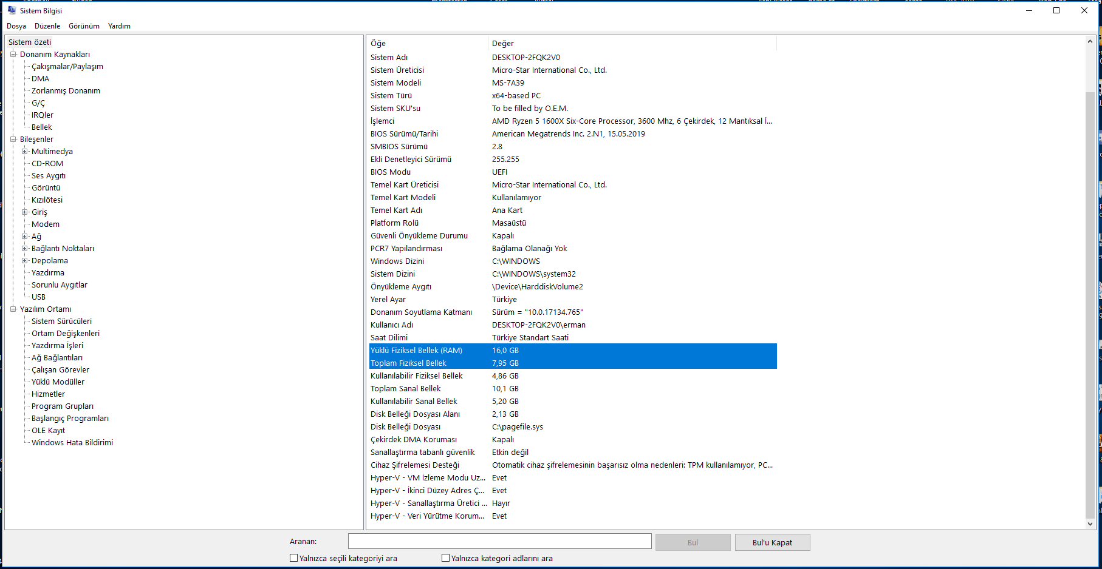Click the Toplam Sanal Bellek row
The height and width of the screenshot is (569, 1102).
coord(573,389)
